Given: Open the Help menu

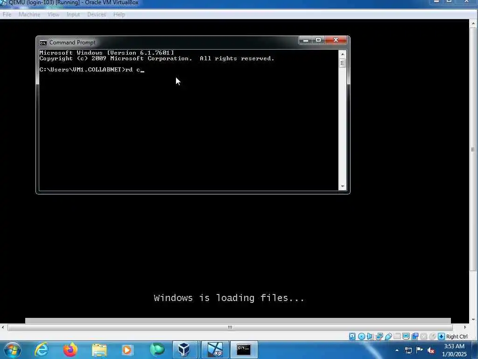Looking at the screenshot, I should pyautogui.click(x=119, y=14).
